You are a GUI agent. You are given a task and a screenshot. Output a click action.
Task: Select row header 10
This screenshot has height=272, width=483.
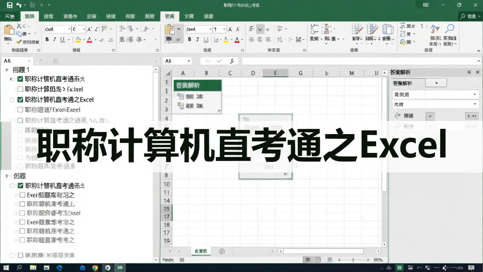pyautogui.click(x=167, y=184)
